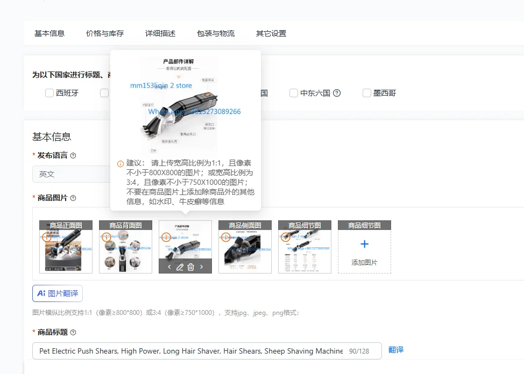
Task: Enable the 墨西哥 checkbox
Action: coord(367,93)
